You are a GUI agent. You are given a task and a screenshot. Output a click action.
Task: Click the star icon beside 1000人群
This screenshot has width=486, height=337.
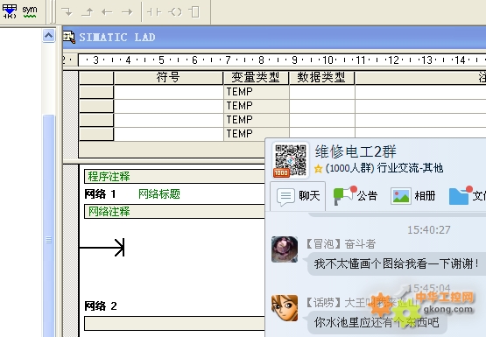319,168
